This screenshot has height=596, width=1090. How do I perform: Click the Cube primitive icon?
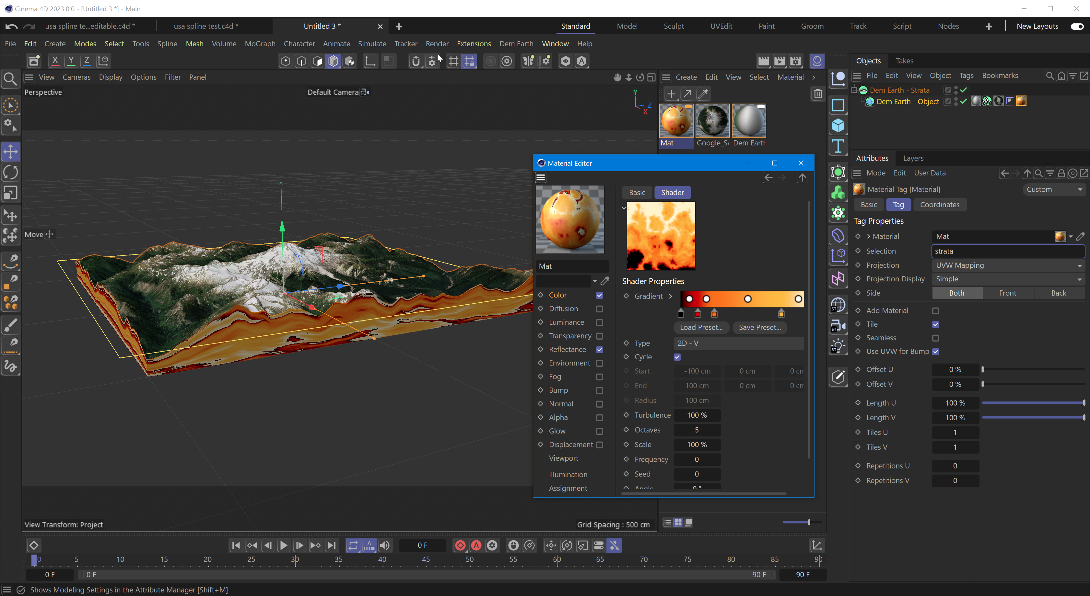[x=838, y=126]
